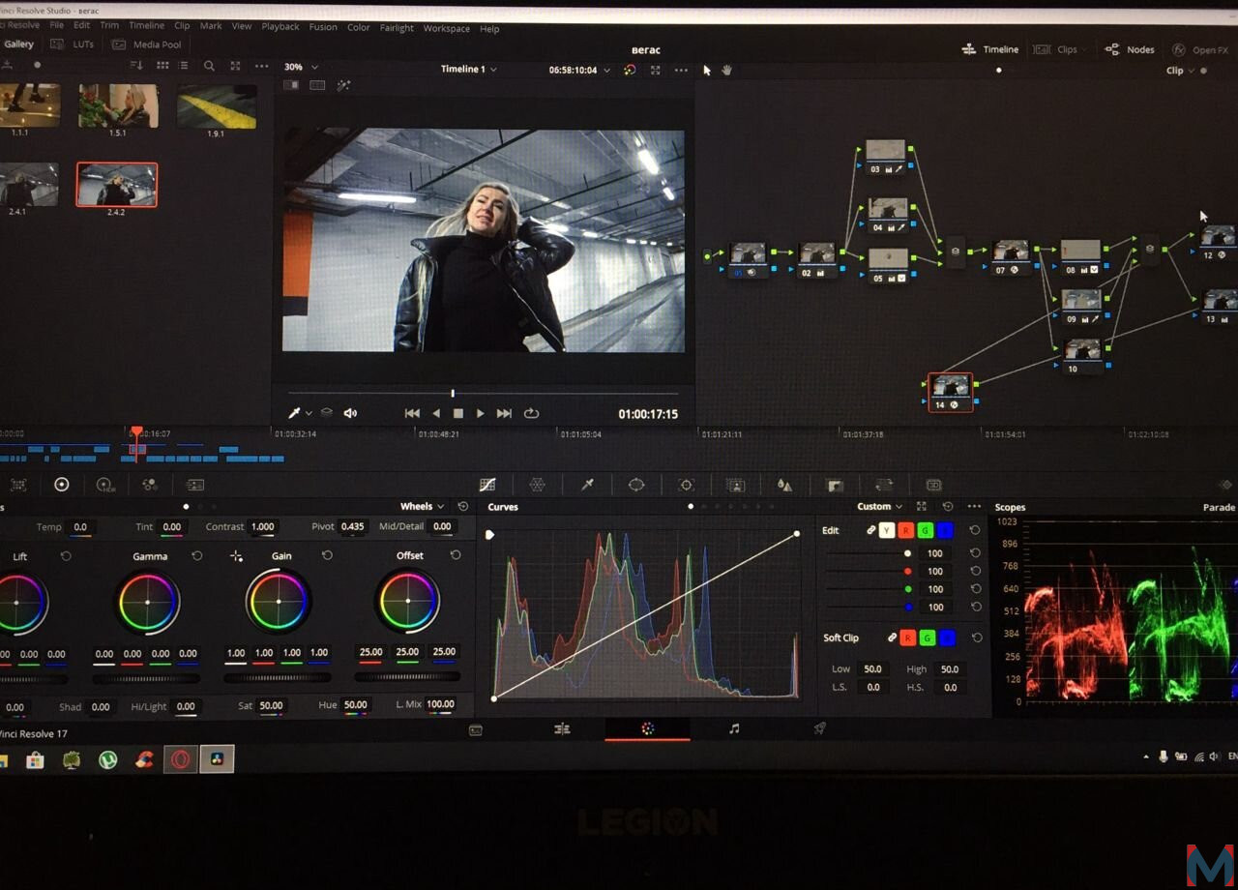The height and width of the screenshot is (890, 1238).
Task: Open the Motion Effects palette icon
Action: coord(195,485)
